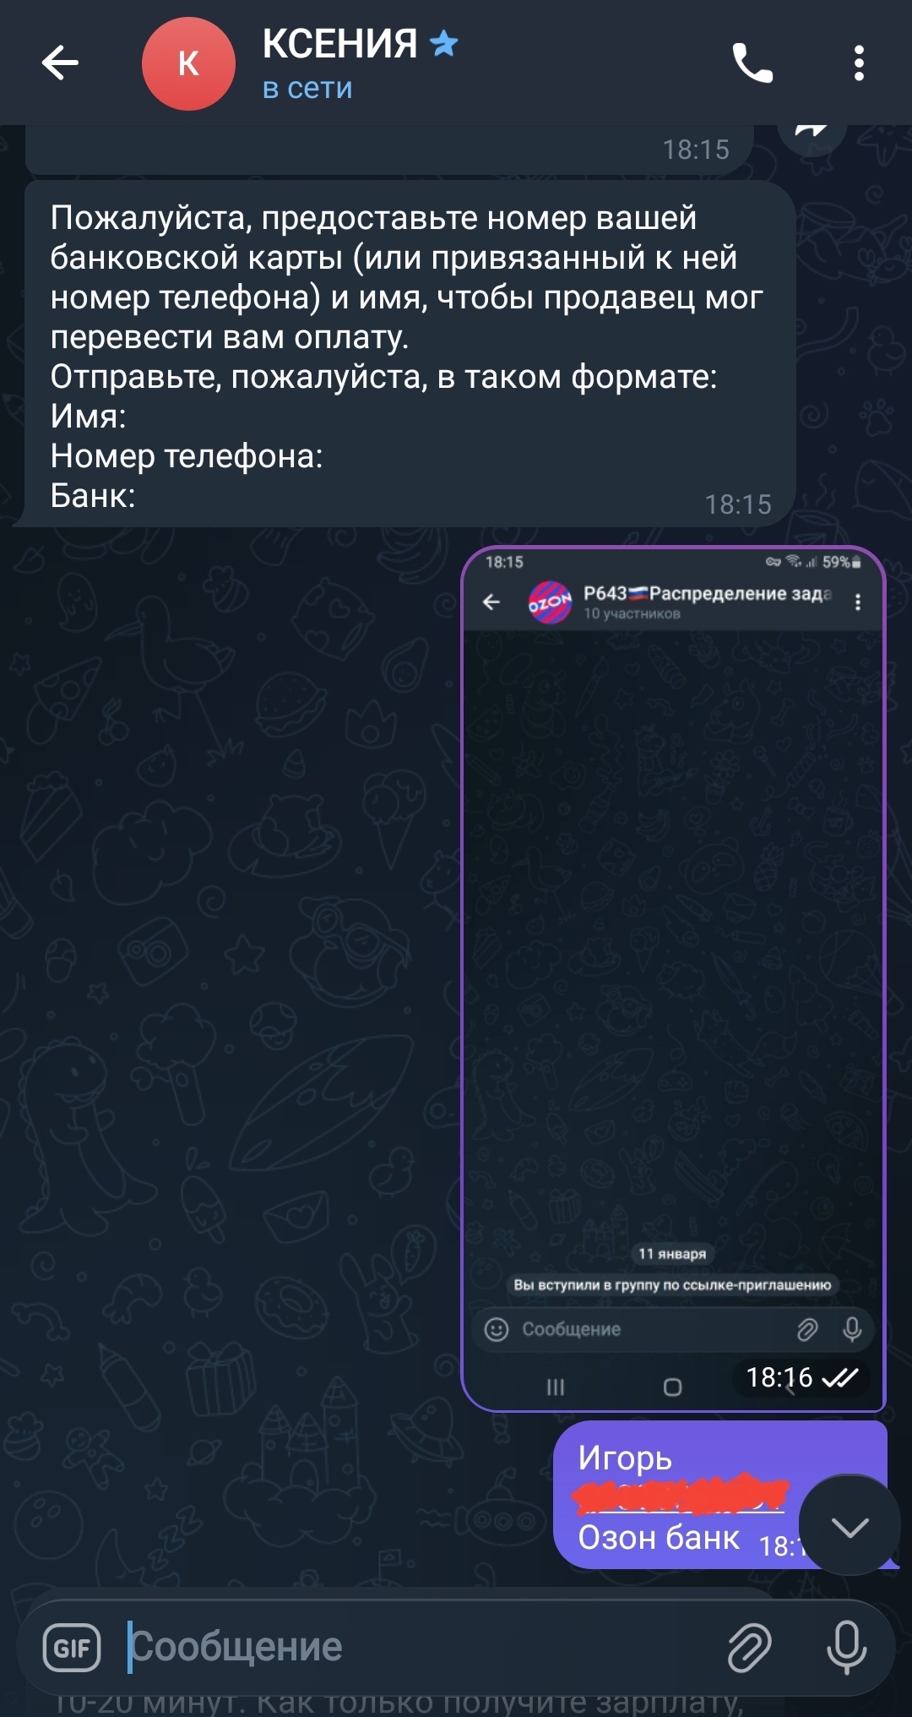Tap the paperclip to attach a file
The width and height of the screenshot is (912, 1717).
[750, 1647]
